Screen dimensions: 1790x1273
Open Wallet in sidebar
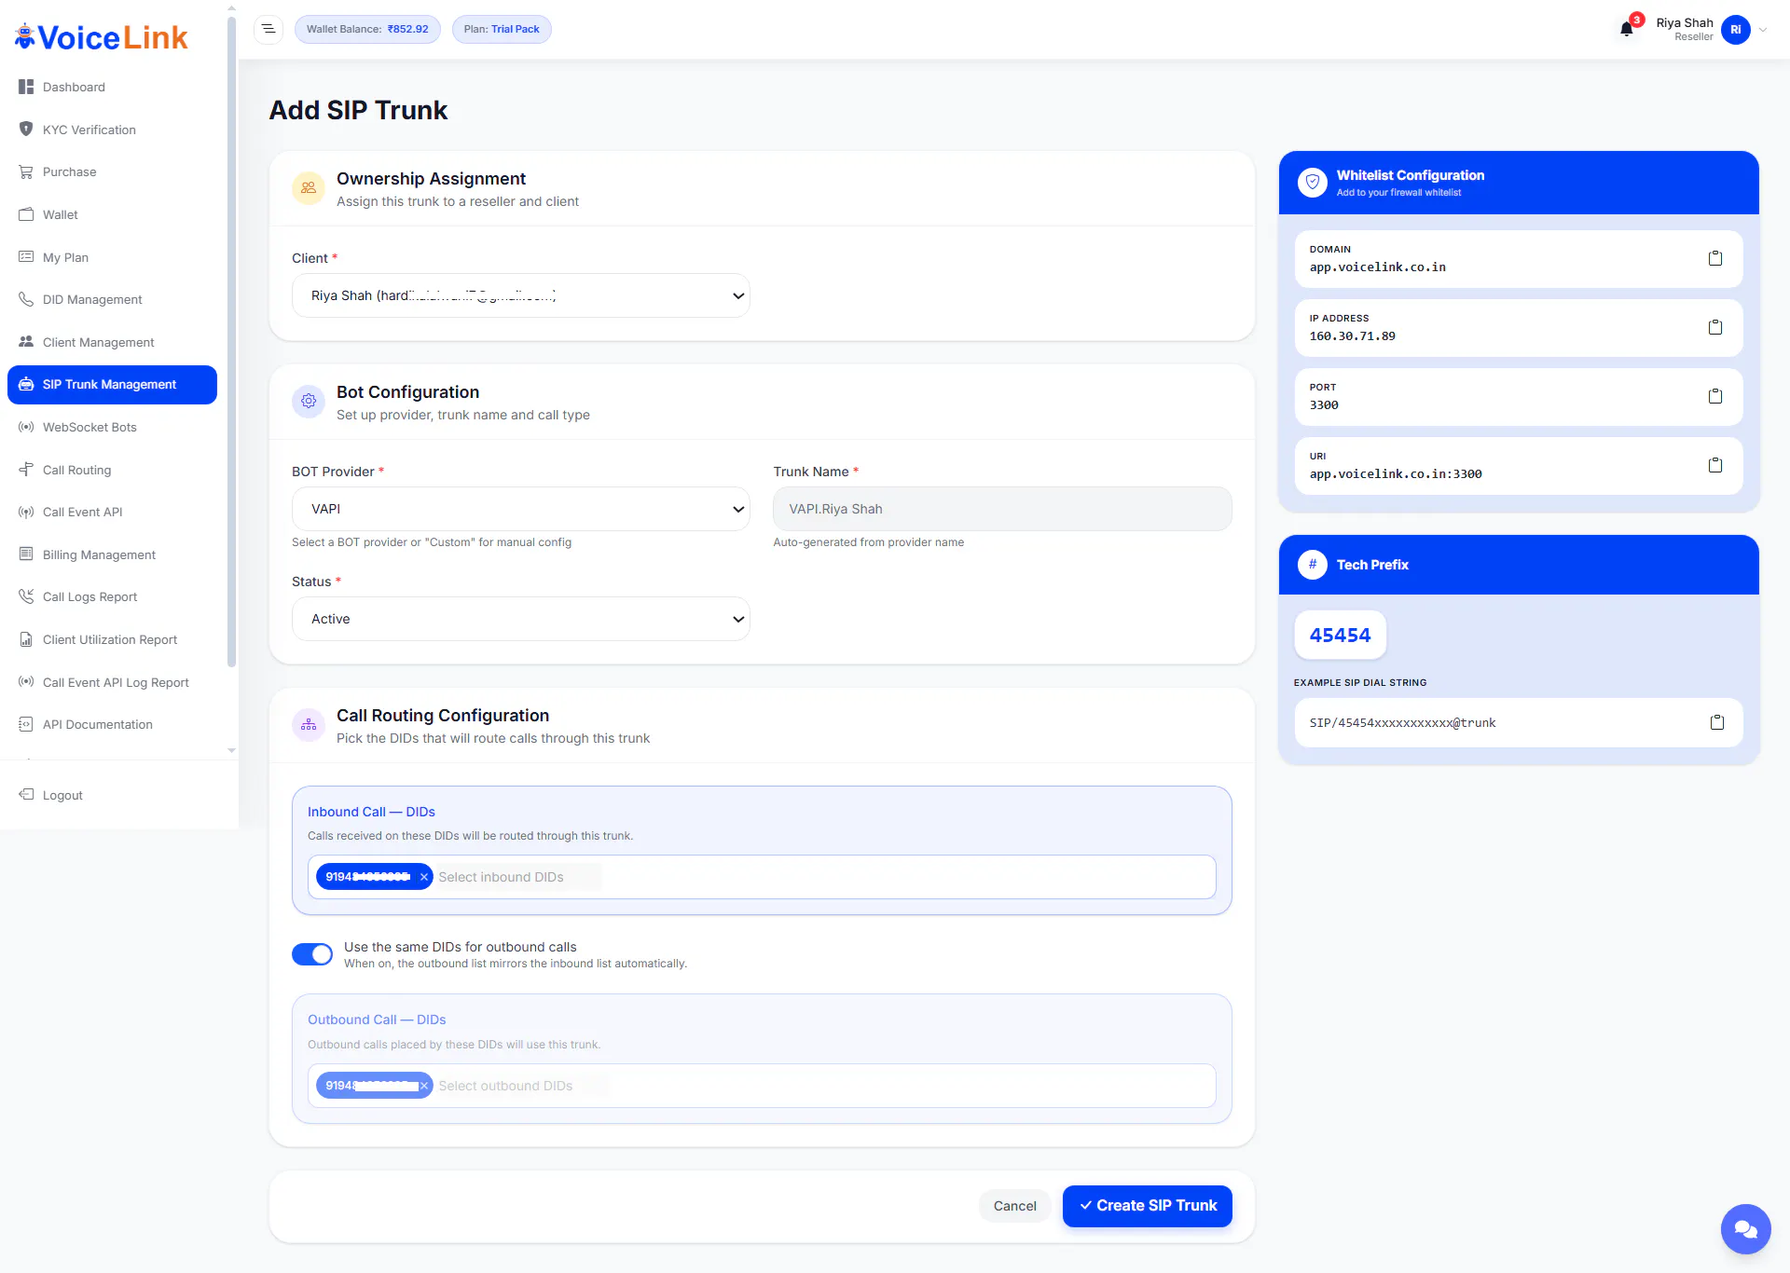tap(112, 214)
